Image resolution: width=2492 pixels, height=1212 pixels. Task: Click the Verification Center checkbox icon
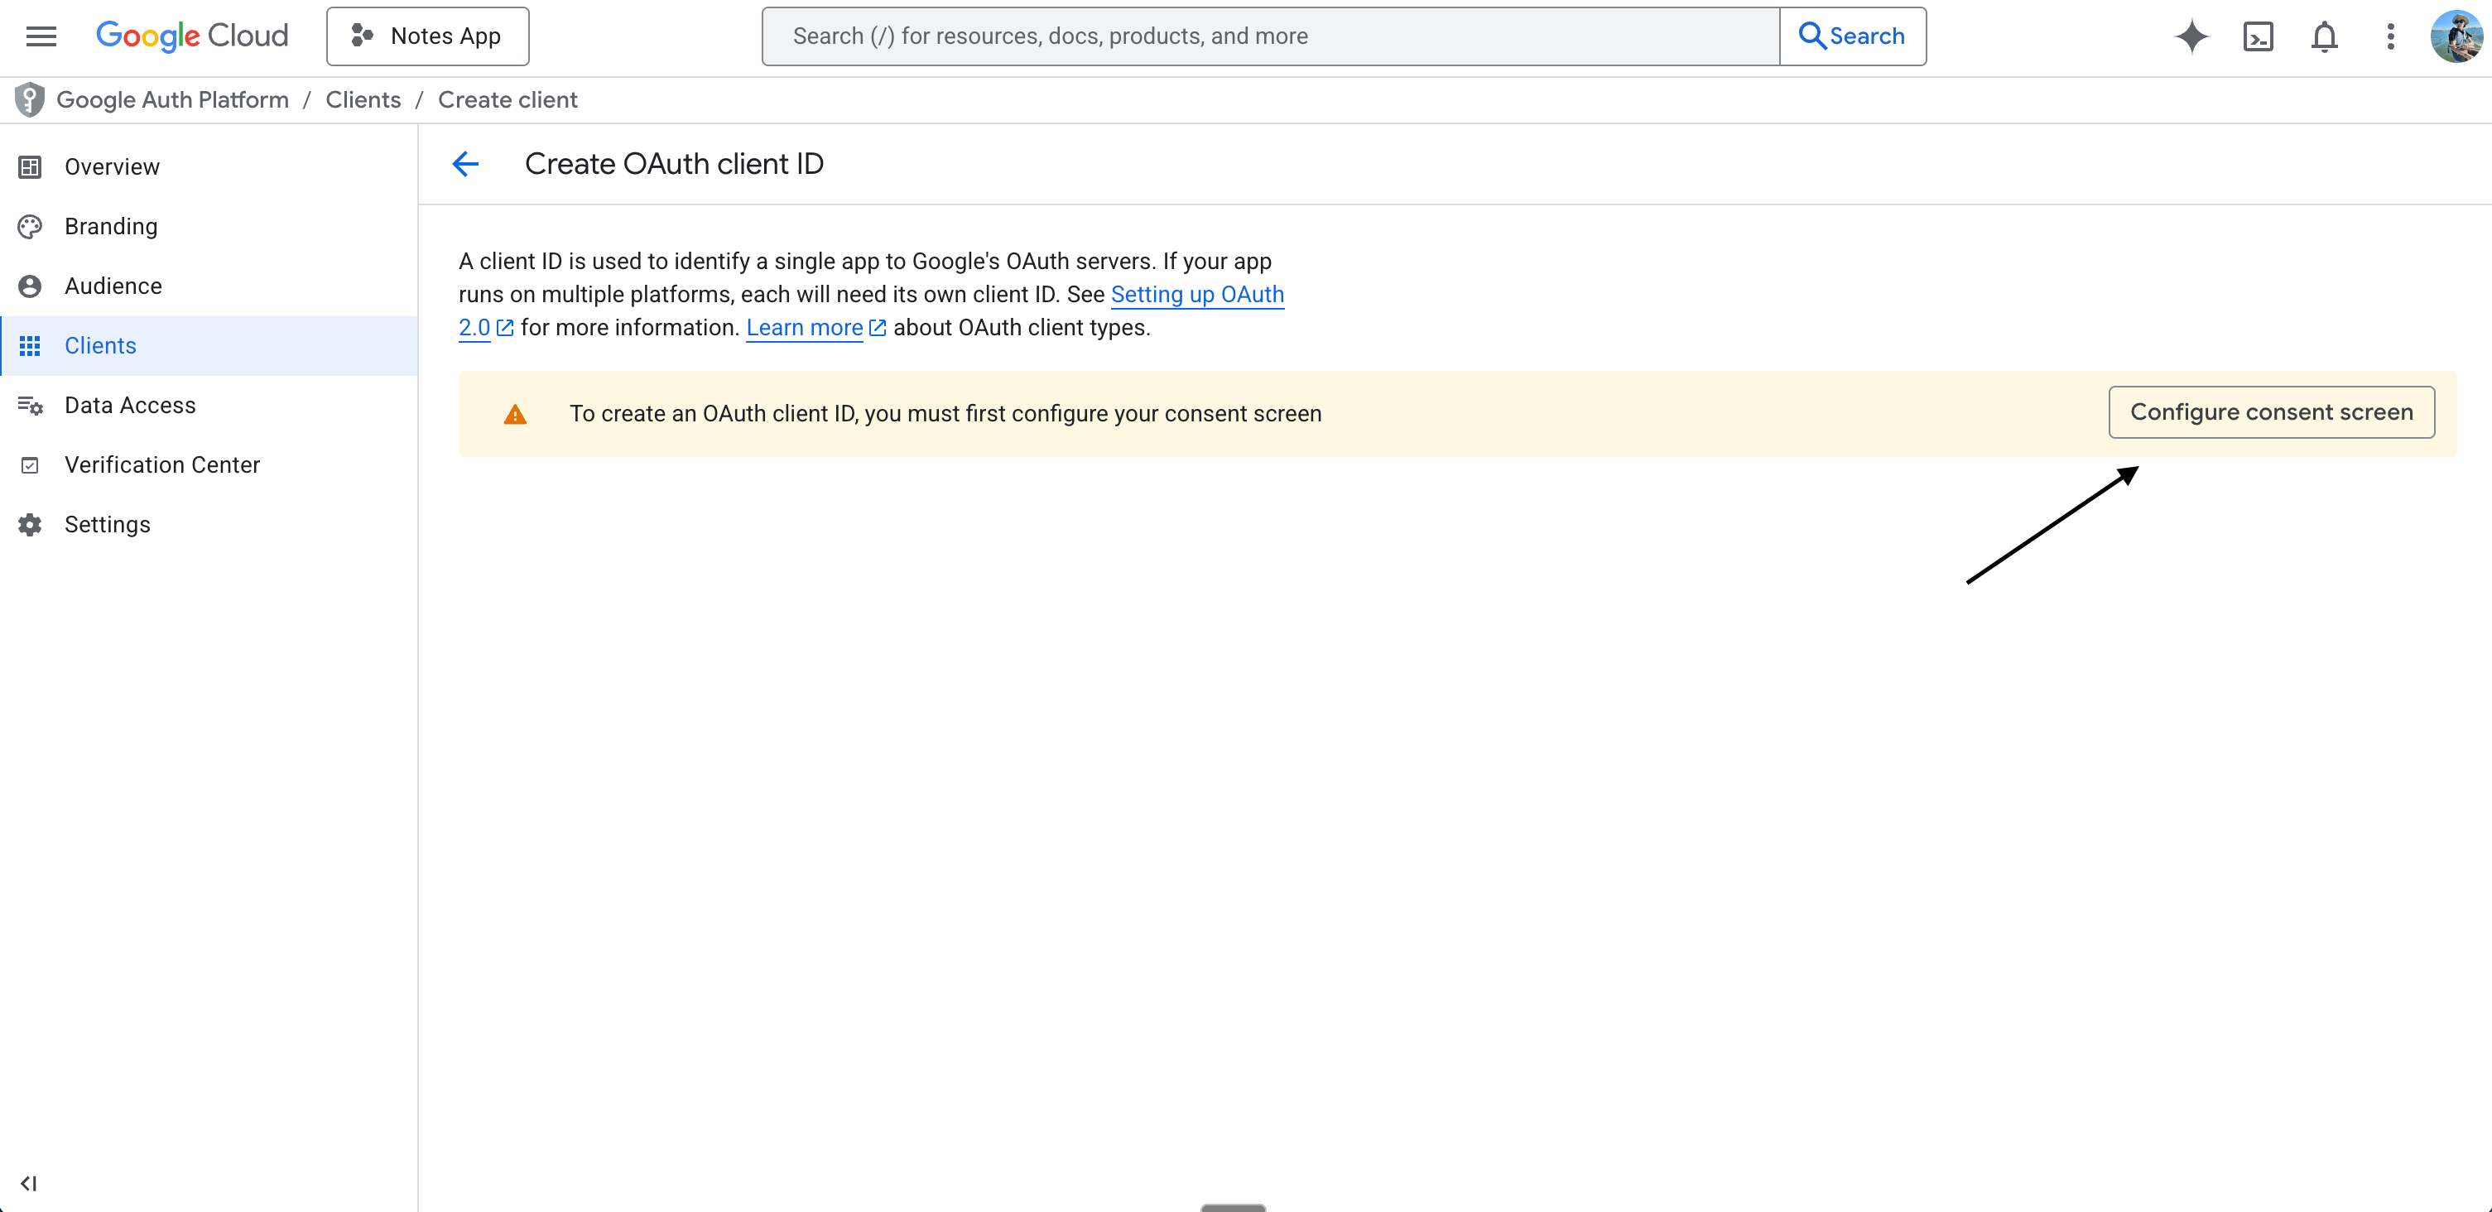(30, 465)
